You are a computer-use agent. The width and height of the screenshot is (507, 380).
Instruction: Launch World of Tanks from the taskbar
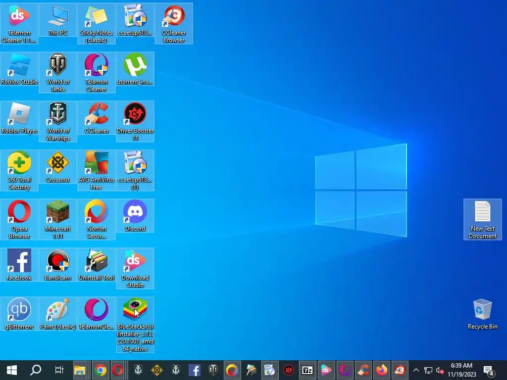click(x=213, y=370)
